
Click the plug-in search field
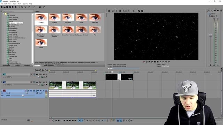(x=18, y=11)
